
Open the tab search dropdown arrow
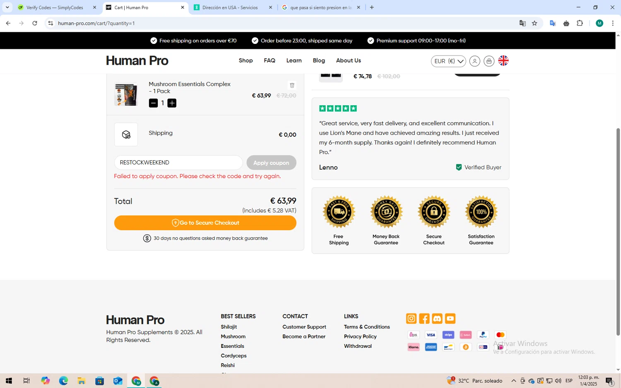point(7,7)
